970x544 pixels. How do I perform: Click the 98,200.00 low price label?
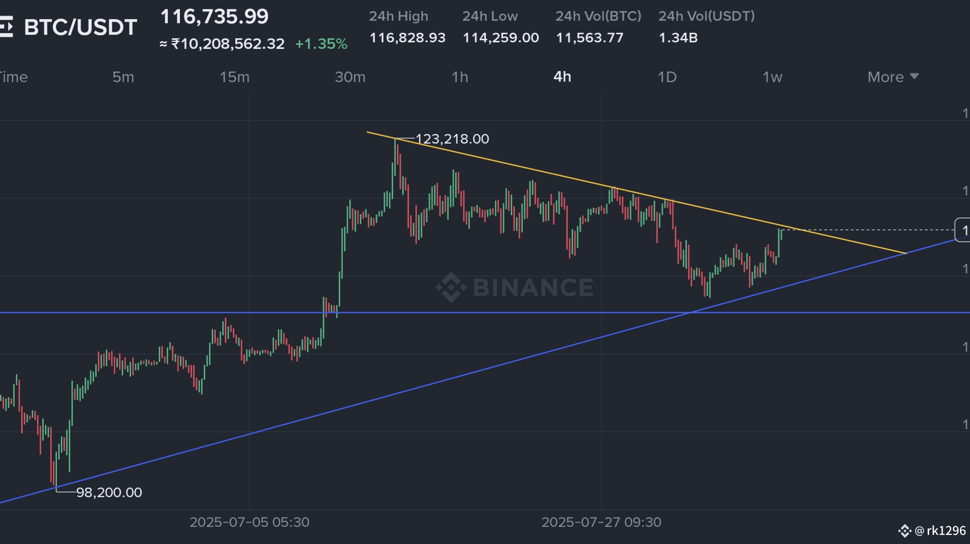click(x=109, y=493)
